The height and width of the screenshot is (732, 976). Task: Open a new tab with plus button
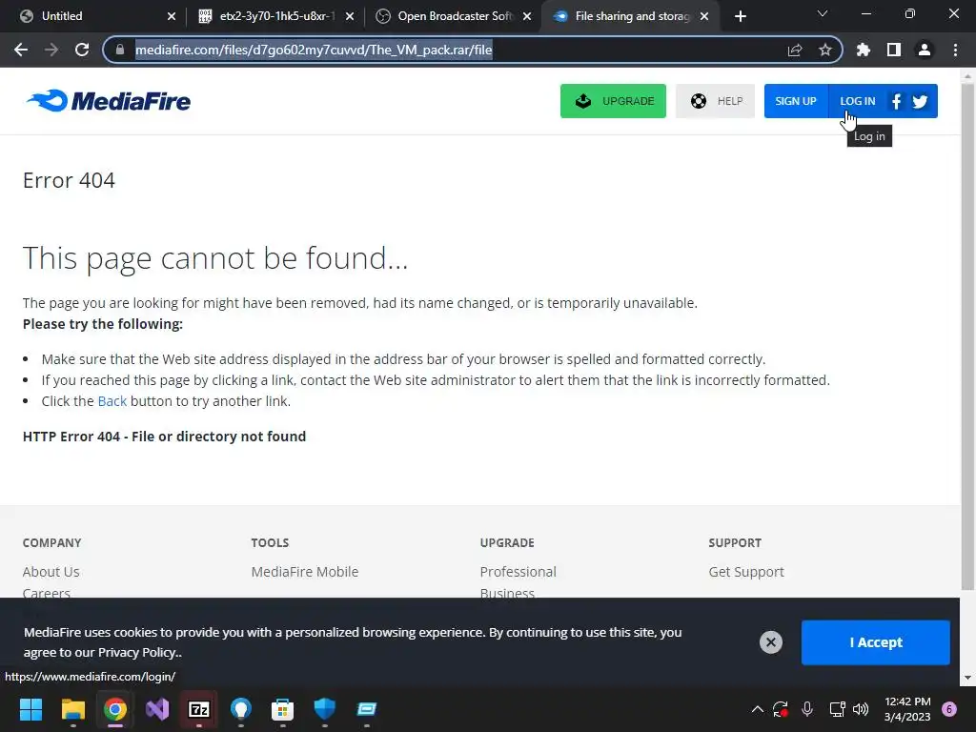pos(740,16)
